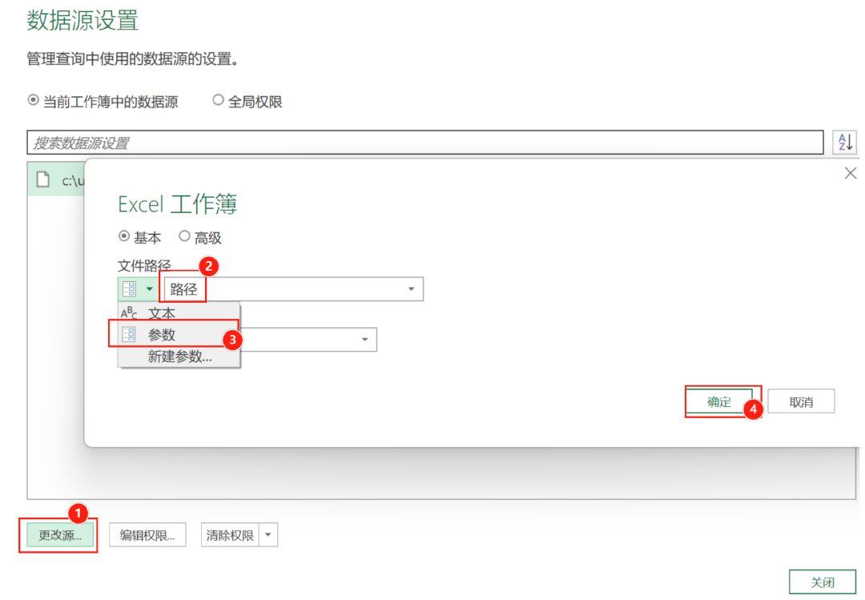Open 编辑权限... settings
This screenshot has height=600, width=865.
147,536
